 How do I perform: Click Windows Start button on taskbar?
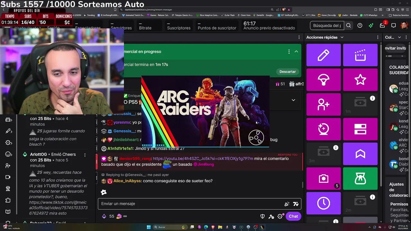[x=149, y=227]
